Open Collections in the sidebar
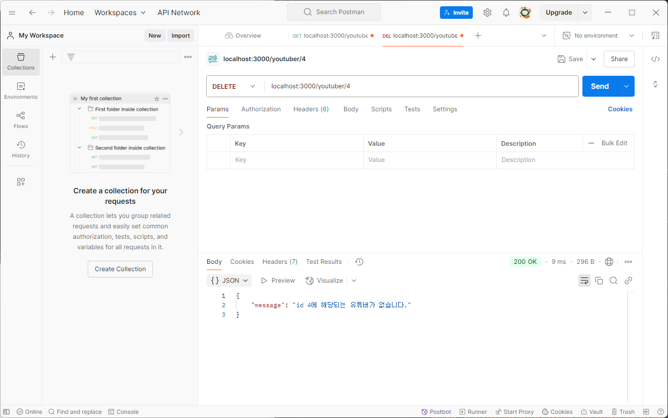668x418 pixels. [21, 62]
